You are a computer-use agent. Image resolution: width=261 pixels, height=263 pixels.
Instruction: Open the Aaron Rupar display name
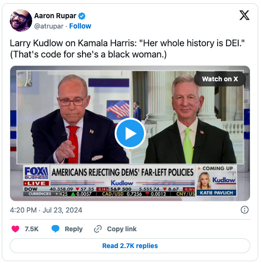(x=55, y=16)
